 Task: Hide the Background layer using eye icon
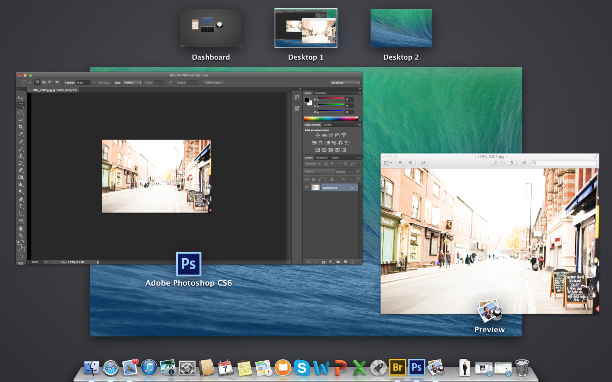coord(307,188)
